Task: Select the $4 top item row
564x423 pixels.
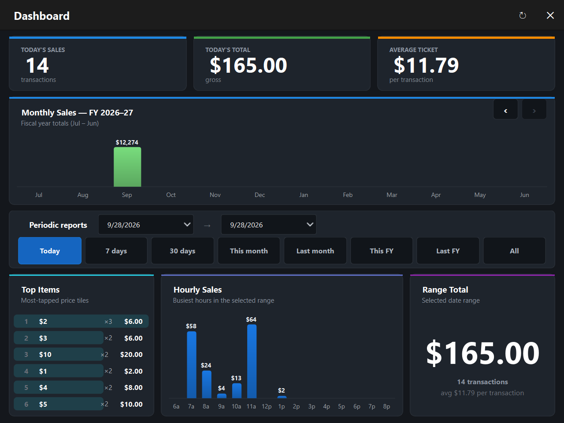Action: 81,387
